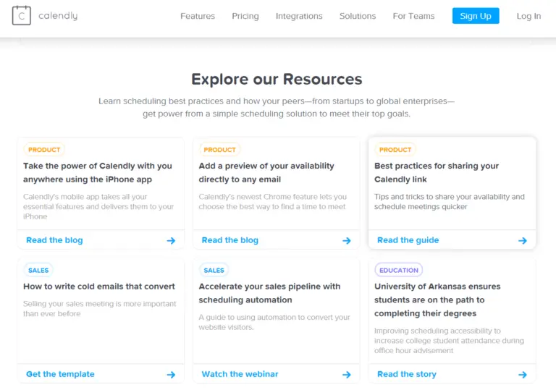Read the story on University of Arkansas
The width and height of the screenshot is (556, 390).
pyautogui.click(x=407, y=374)
